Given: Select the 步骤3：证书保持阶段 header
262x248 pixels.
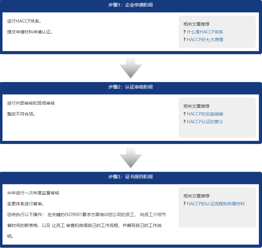Looking at the screenshot, I should [131, 177].
